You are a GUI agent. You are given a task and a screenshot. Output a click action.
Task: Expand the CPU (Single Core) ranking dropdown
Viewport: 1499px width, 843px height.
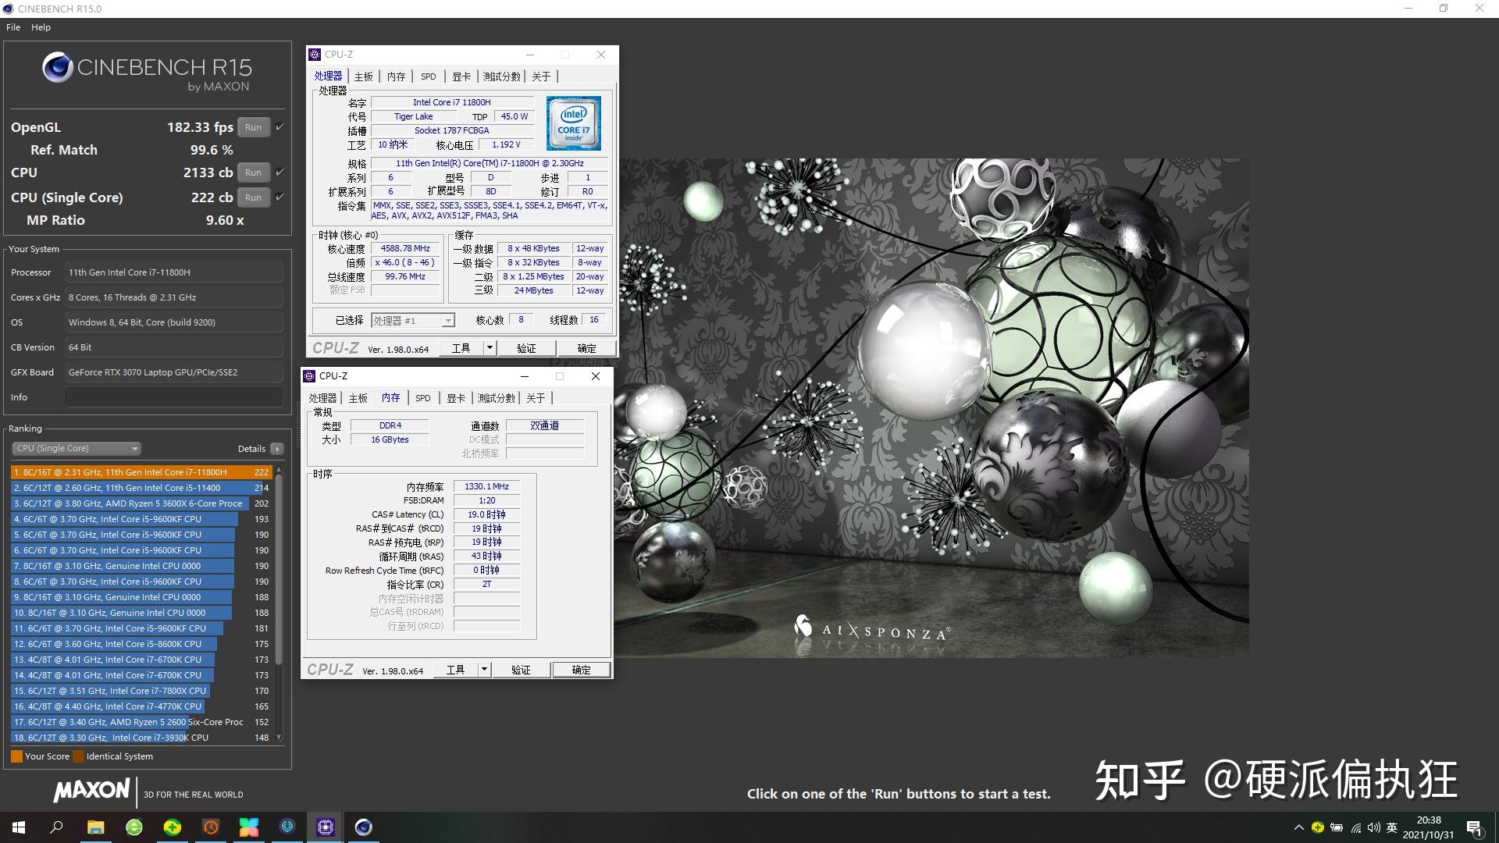click(134, 448)
